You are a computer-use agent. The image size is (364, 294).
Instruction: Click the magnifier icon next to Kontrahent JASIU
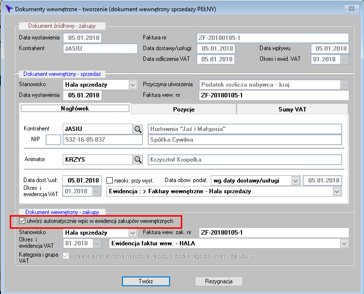(x=138, y=129)
